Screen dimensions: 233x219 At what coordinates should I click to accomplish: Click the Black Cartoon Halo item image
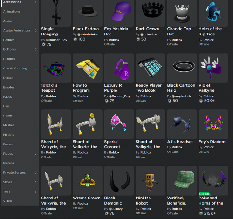pos(182,68)
